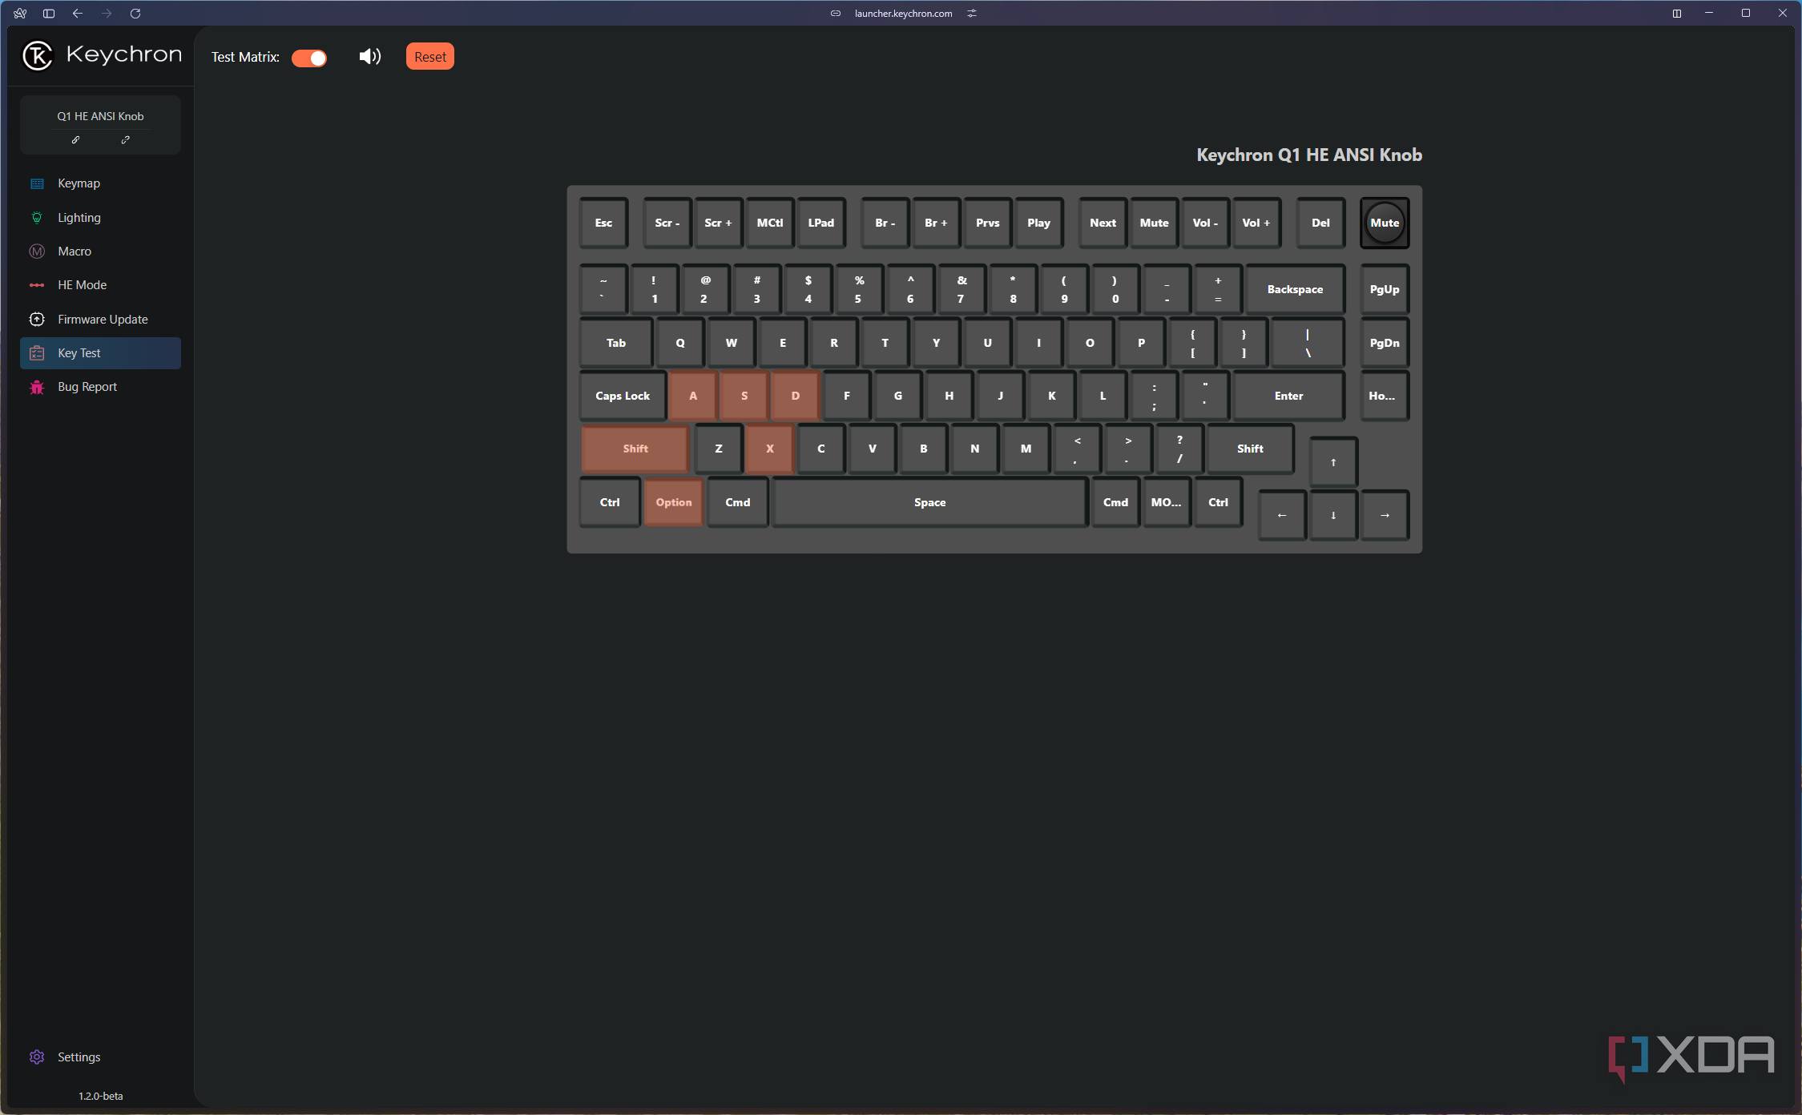
Task: Open site settings icon beside the URL
Action: click(x=972, y=13)
